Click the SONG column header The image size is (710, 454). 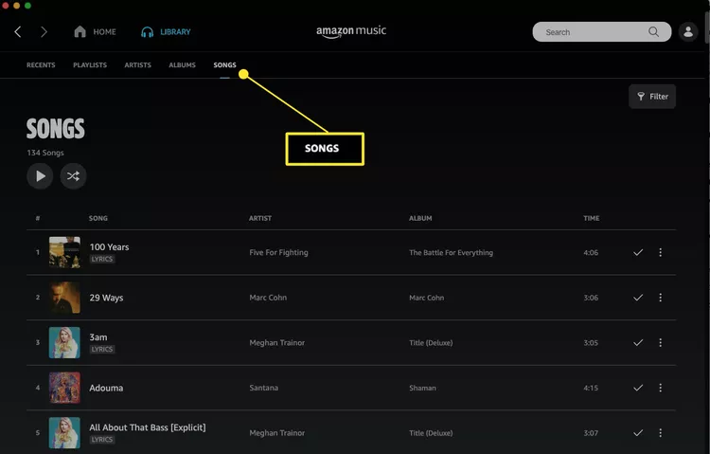pos(98,218)
